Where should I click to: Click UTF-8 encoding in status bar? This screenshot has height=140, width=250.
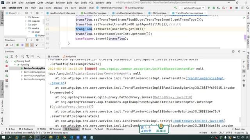click(x=229, y=133)
